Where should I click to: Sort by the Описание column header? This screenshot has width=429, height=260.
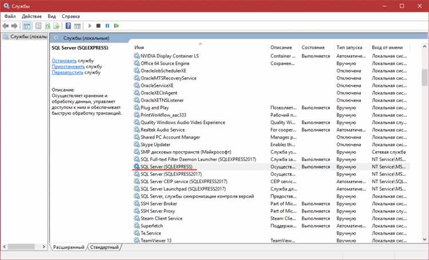[x=284, y=48]
